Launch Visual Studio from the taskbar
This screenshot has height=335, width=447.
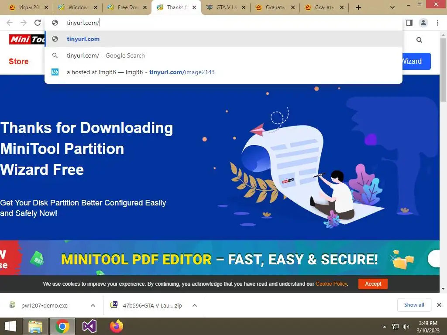tap(89, 326)
